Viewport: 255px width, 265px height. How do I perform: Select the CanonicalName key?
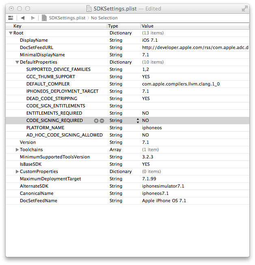click(x=37, y=193)
